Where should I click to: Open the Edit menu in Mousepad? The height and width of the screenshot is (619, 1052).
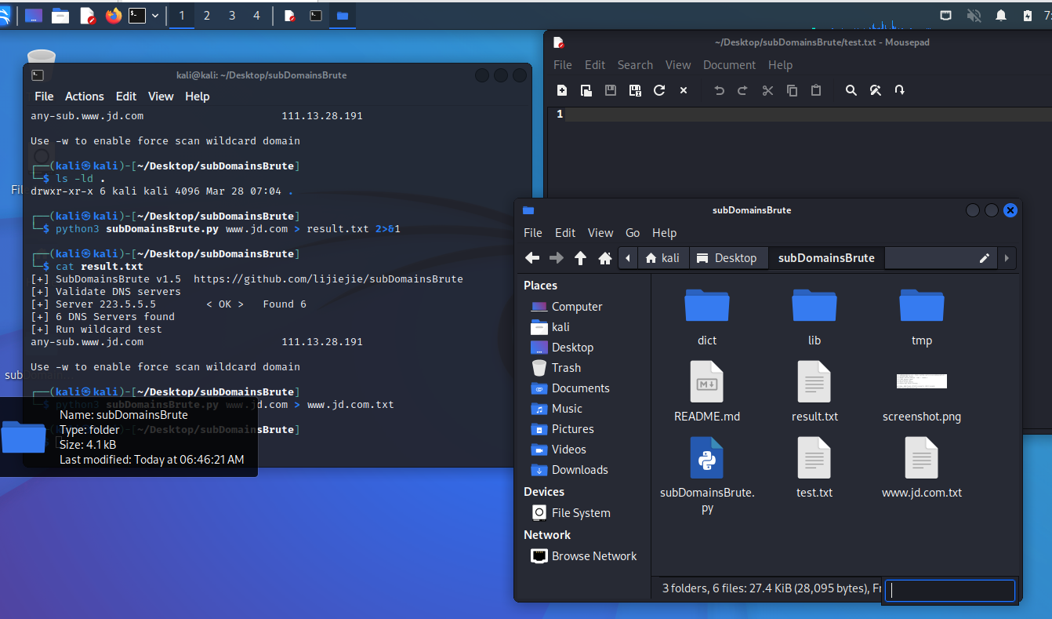tap(595, 64)
